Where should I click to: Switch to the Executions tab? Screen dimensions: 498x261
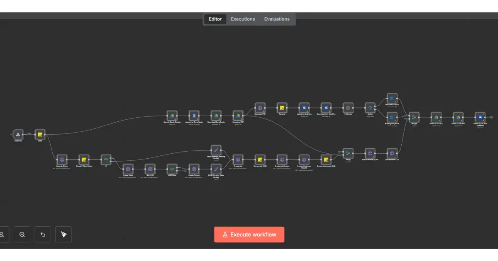point(243,19)
